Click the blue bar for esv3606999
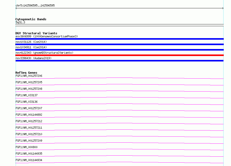Viewport: 231px width, 166px height. (x=119, y=39)
